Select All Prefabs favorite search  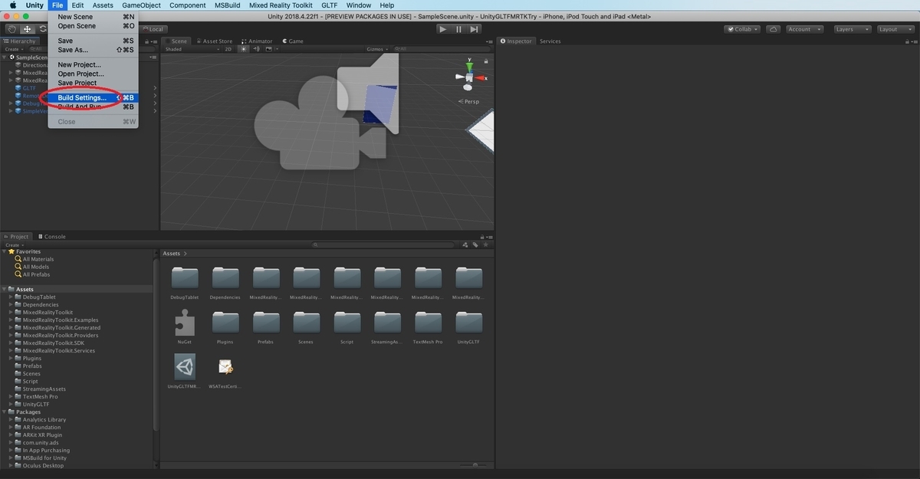click(x=36, y=274)
